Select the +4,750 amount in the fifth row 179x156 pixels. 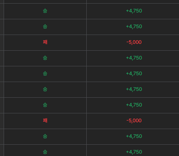tap(134, 74)
